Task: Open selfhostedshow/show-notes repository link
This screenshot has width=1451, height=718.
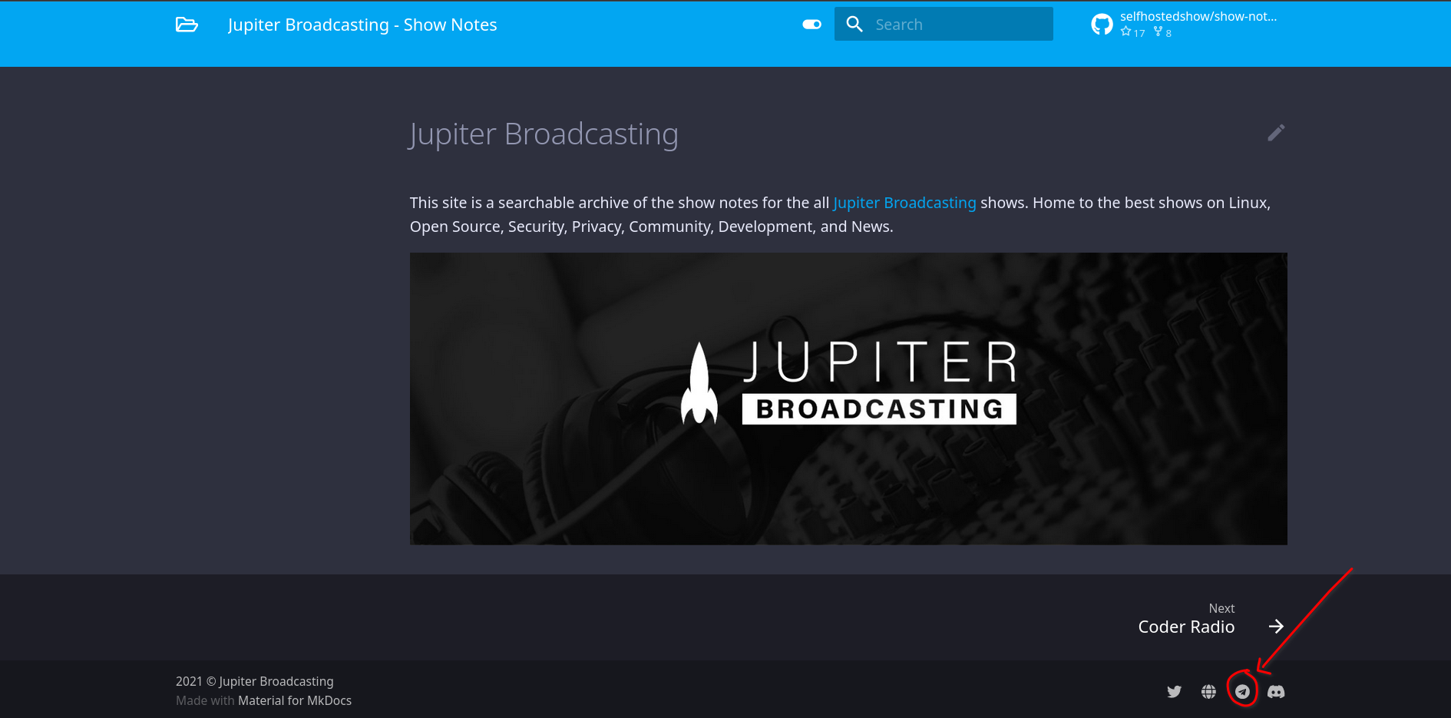Action: point(1198,16)
